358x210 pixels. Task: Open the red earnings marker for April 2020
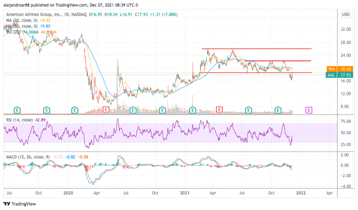[x=106, y=110]
